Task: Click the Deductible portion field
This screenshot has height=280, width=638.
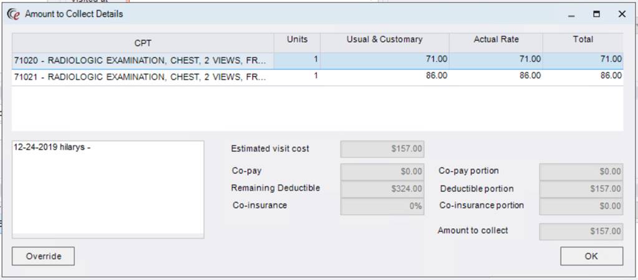Action: (581, 189)
